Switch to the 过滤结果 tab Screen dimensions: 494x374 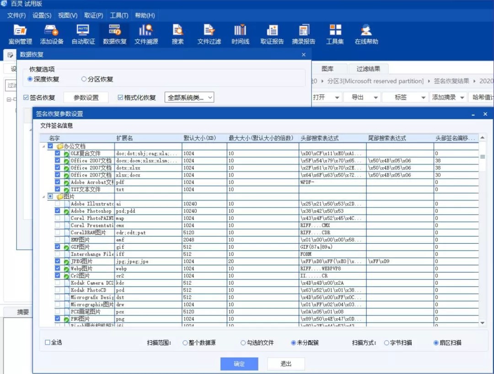pos(368,69)
